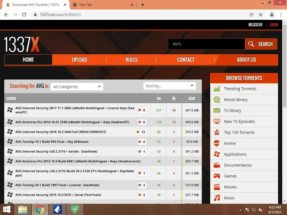
Task: Open the UPLOAD navigation item
Action: [79, 60]
